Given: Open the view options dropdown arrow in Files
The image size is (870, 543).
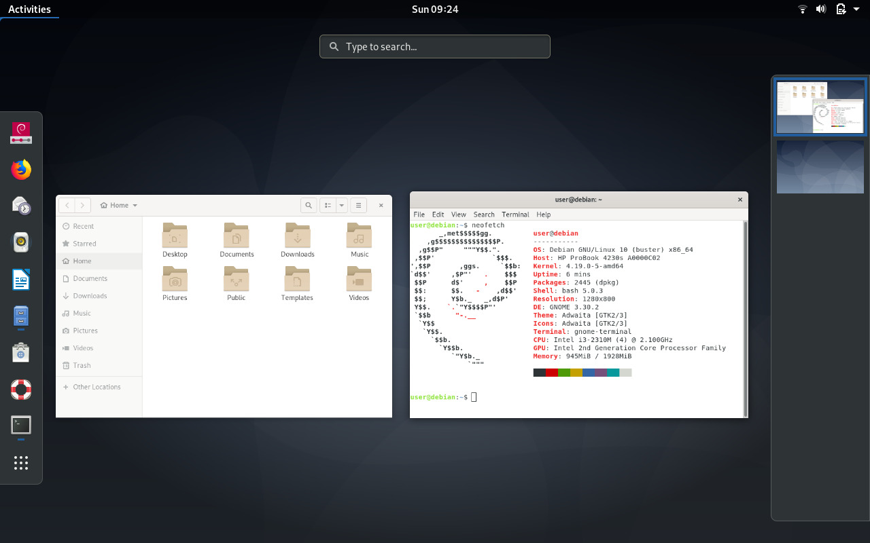Looking at the screenshot, I should coord(341,205).
